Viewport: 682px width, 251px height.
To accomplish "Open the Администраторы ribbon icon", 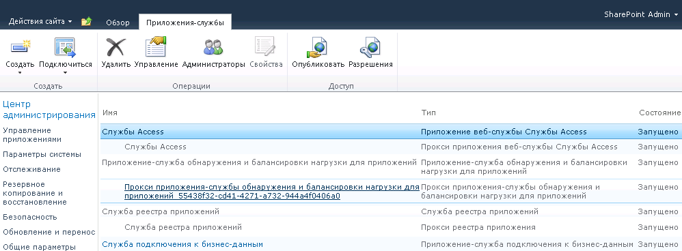I will pos(213,47).
